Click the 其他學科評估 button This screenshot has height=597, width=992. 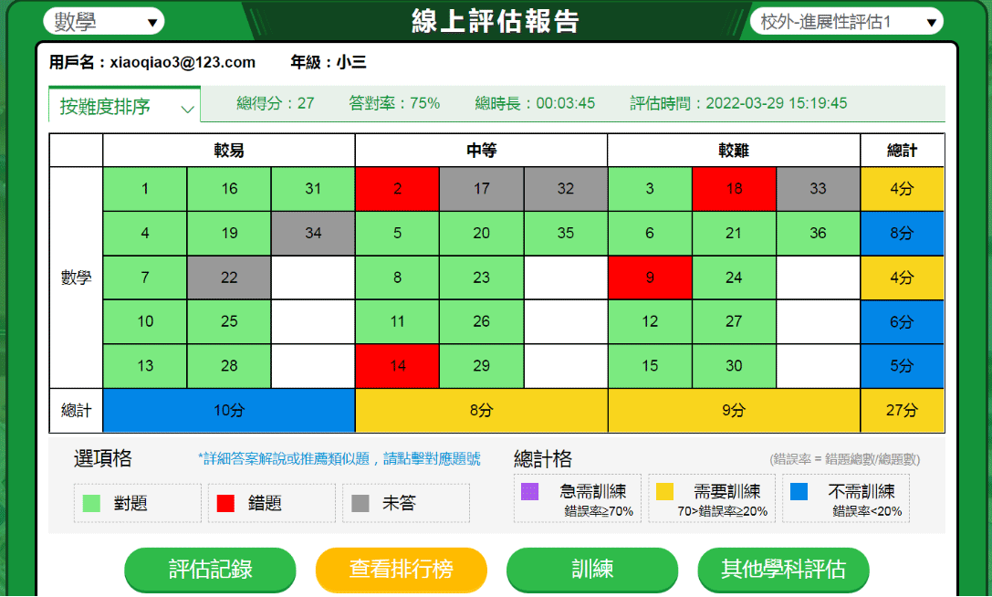point(783,569)
